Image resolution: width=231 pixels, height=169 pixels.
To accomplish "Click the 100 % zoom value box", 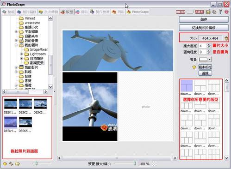I will [x=144, y=164].
